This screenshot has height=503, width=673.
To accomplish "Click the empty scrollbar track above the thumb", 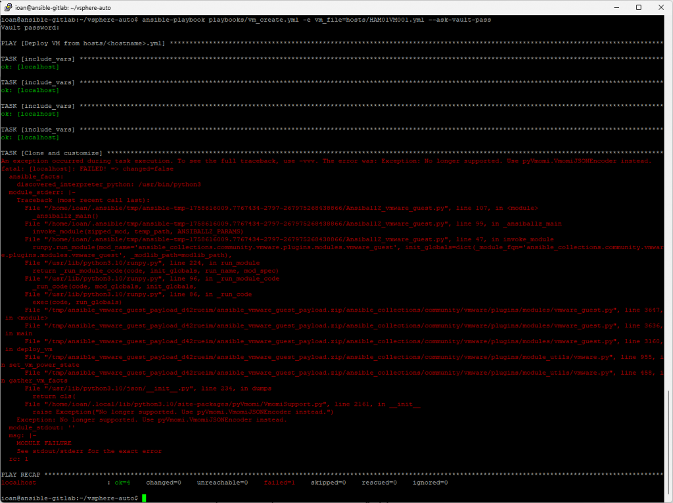I will [x=668, y=197].
